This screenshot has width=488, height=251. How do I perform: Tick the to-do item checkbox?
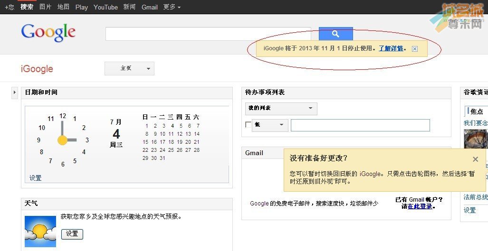(249, 125)
